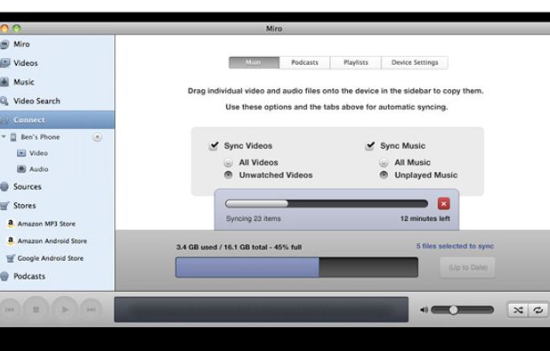Start playback with the play button
Image resolution: width=550 pixels, height=351 pixels.
tap(65, 310)
